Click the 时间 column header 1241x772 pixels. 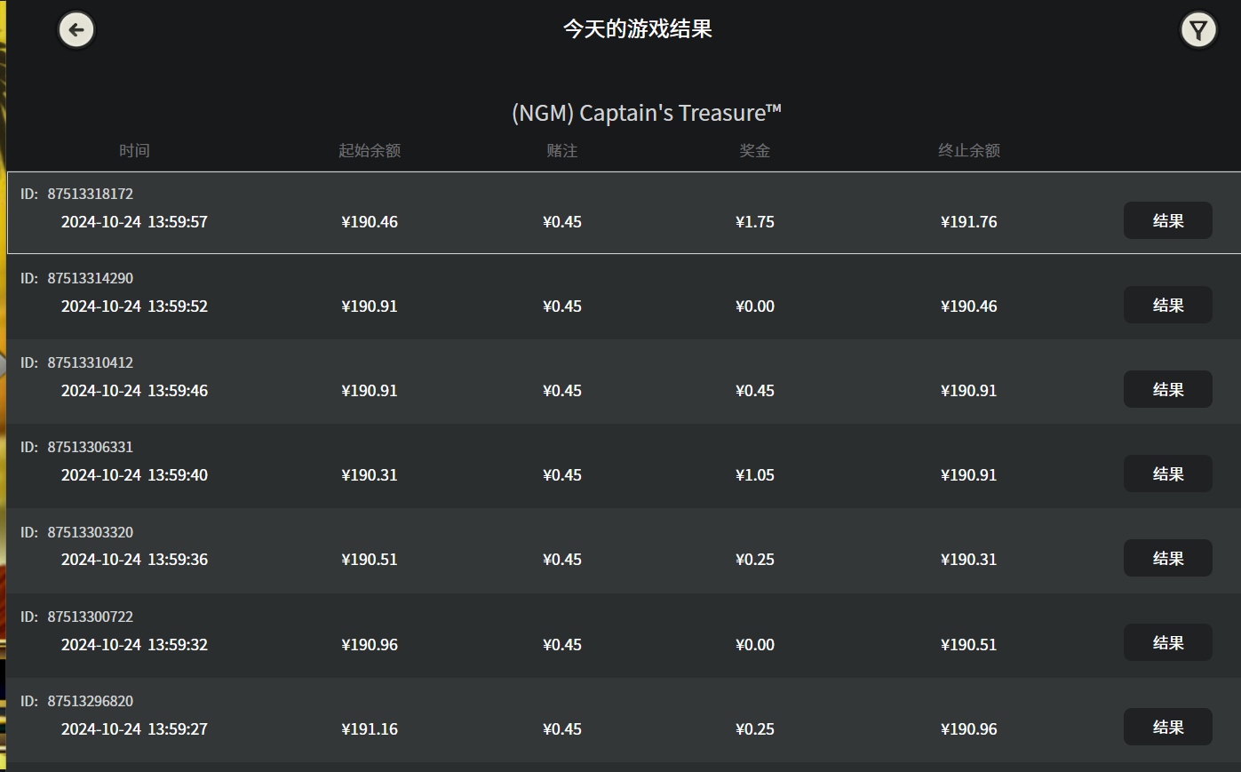coord(134,151)
